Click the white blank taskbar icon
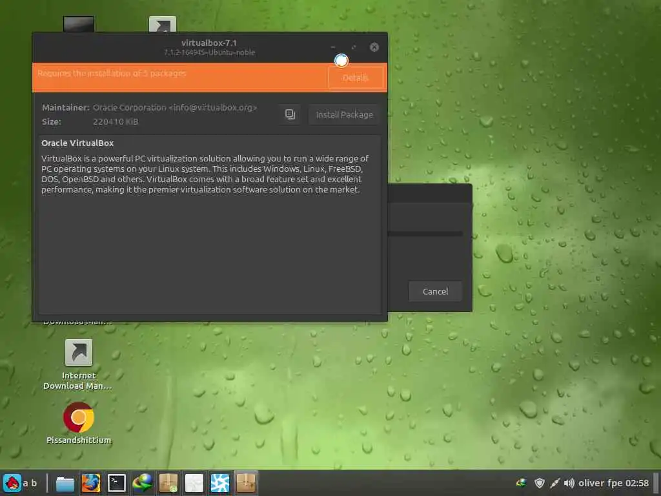 click(x=194, y=483)
